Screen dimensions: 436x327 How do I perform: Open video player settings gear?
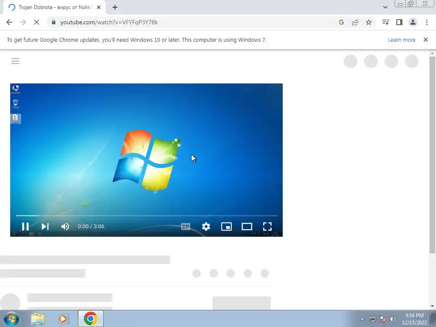click(x=206, y=227)
